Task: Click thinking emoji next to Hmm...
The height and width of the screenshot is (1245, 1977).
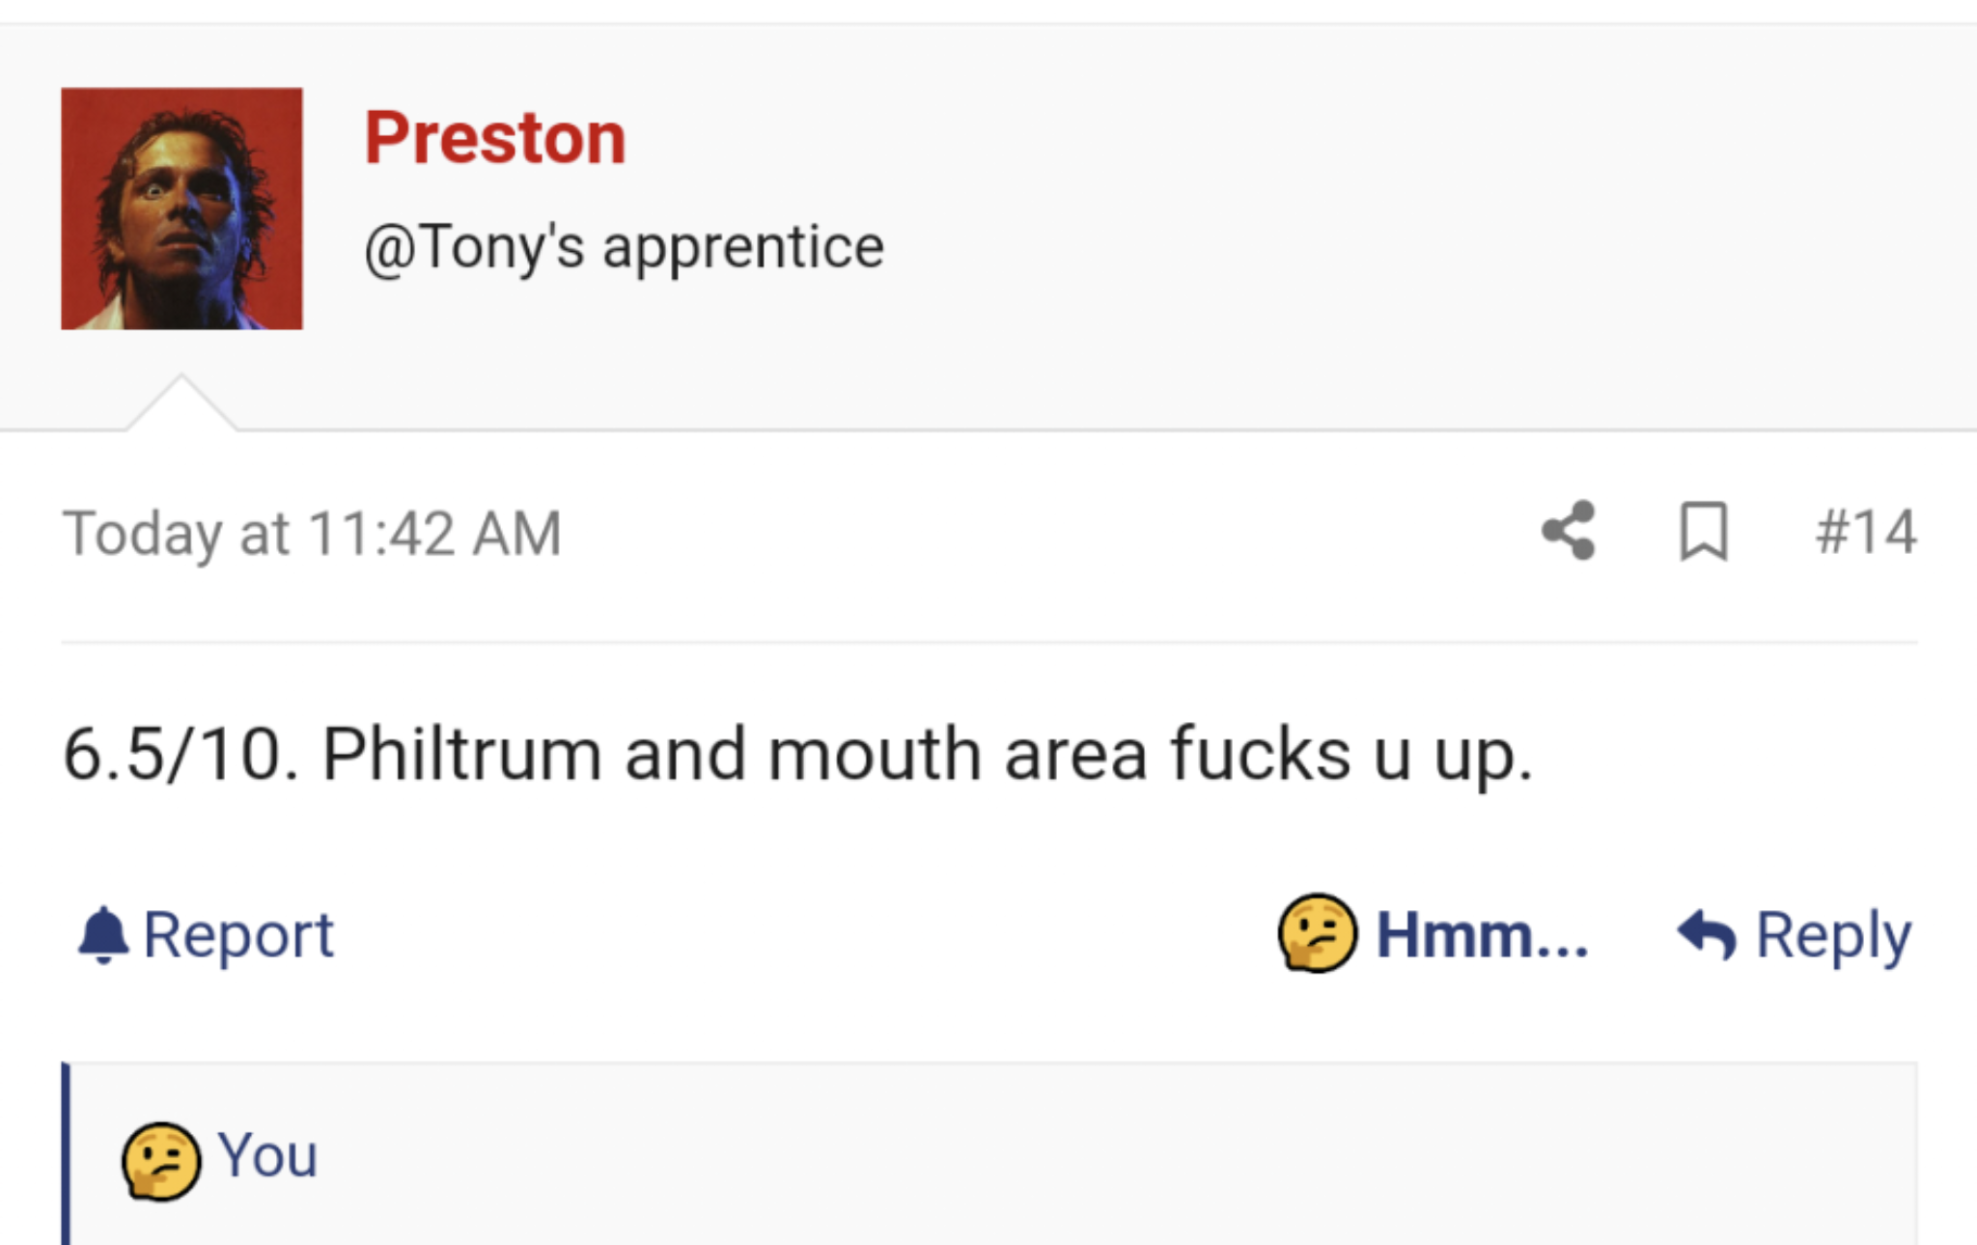Action: (1318, 933)
